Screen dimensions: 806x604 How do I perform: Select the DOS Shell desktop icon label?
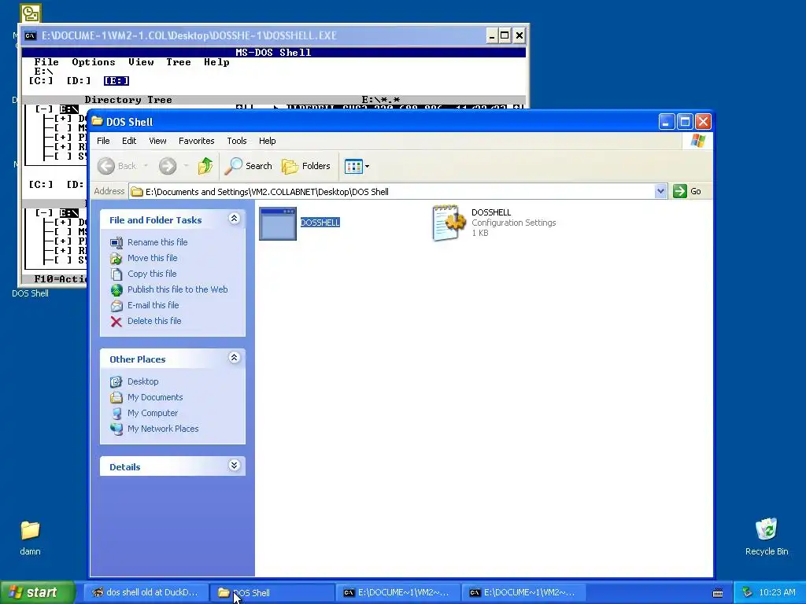pyautogui.click(x=31, y=293)
